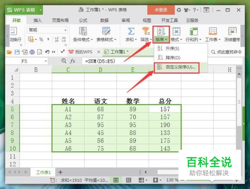Open the WPS 表格 application menu arrow
The image size is (250, 189).
41,10
